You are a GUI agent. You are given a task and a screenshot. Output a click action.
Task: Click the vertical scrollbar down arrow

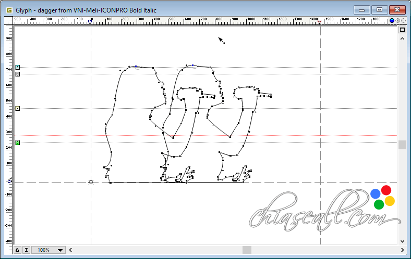402,241
